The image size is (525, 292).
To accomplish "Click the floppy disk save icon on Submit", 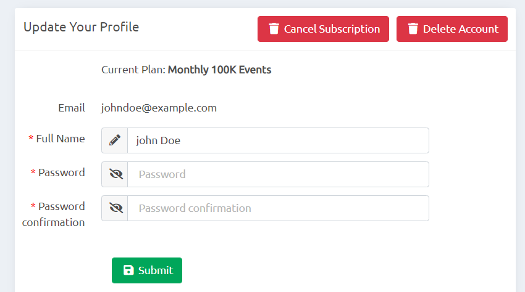I will pos(128,270).
